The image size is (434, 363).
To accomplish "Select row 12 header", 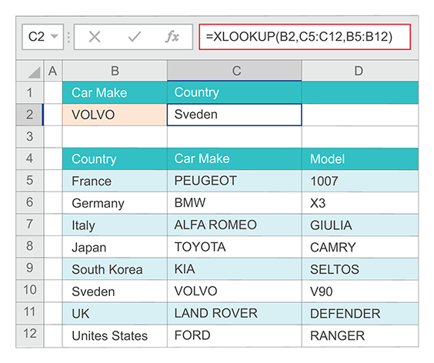I will tap(30, 335).
